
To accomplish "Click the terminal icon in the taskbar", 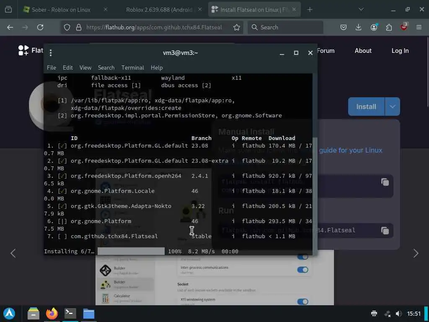I will click(x=70, y=313).
